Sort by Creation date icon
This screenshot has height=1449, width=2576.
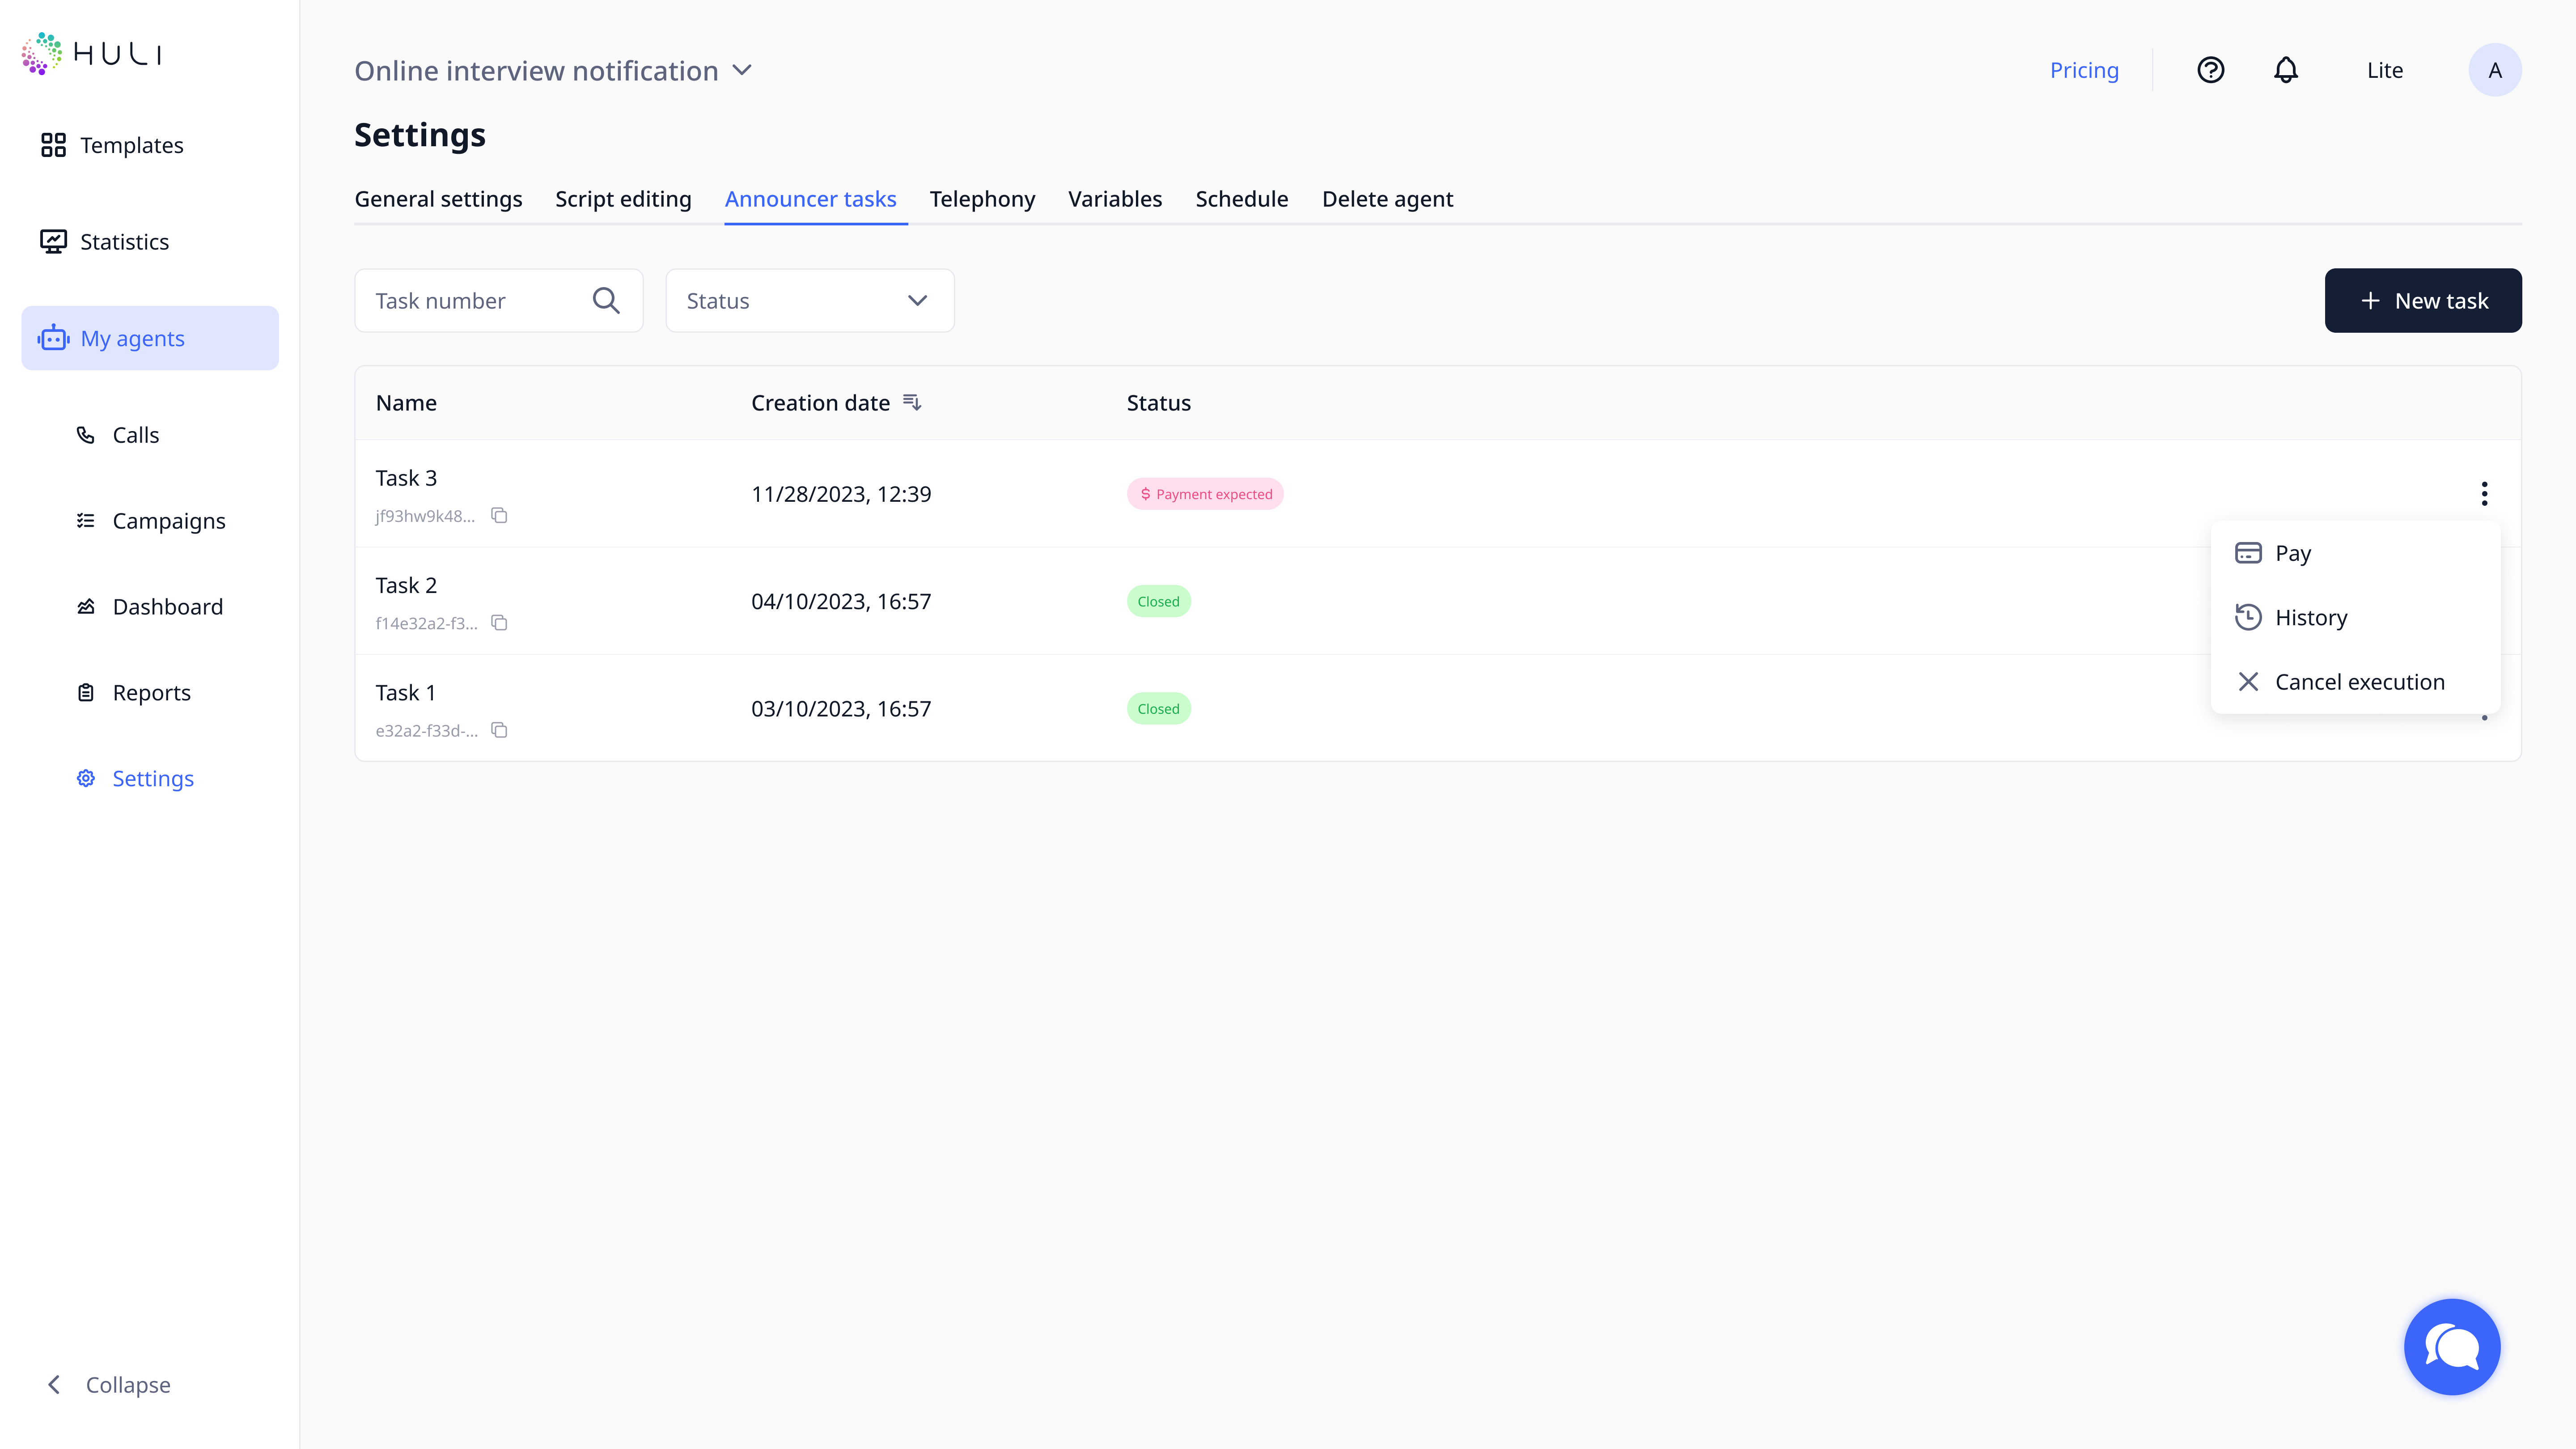[912, 402]
